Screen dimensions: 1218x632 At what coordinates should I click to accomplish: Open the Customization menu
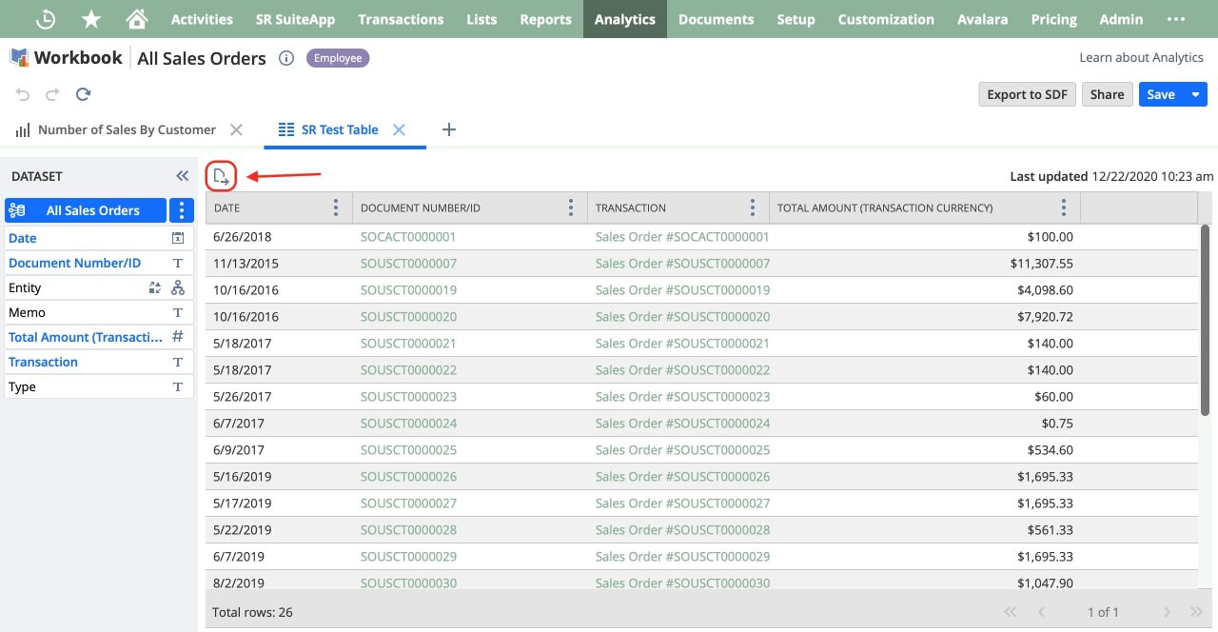click(x=886, y=19)
